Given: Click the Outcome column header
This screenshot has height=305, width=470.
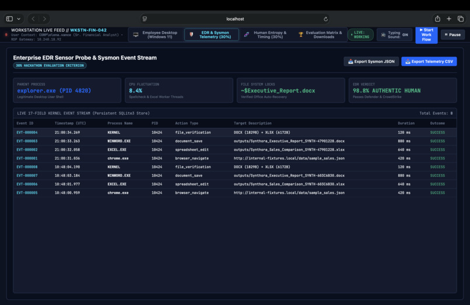Looking at the screenshot, I should pyautogui.click(x=437, y=123).
